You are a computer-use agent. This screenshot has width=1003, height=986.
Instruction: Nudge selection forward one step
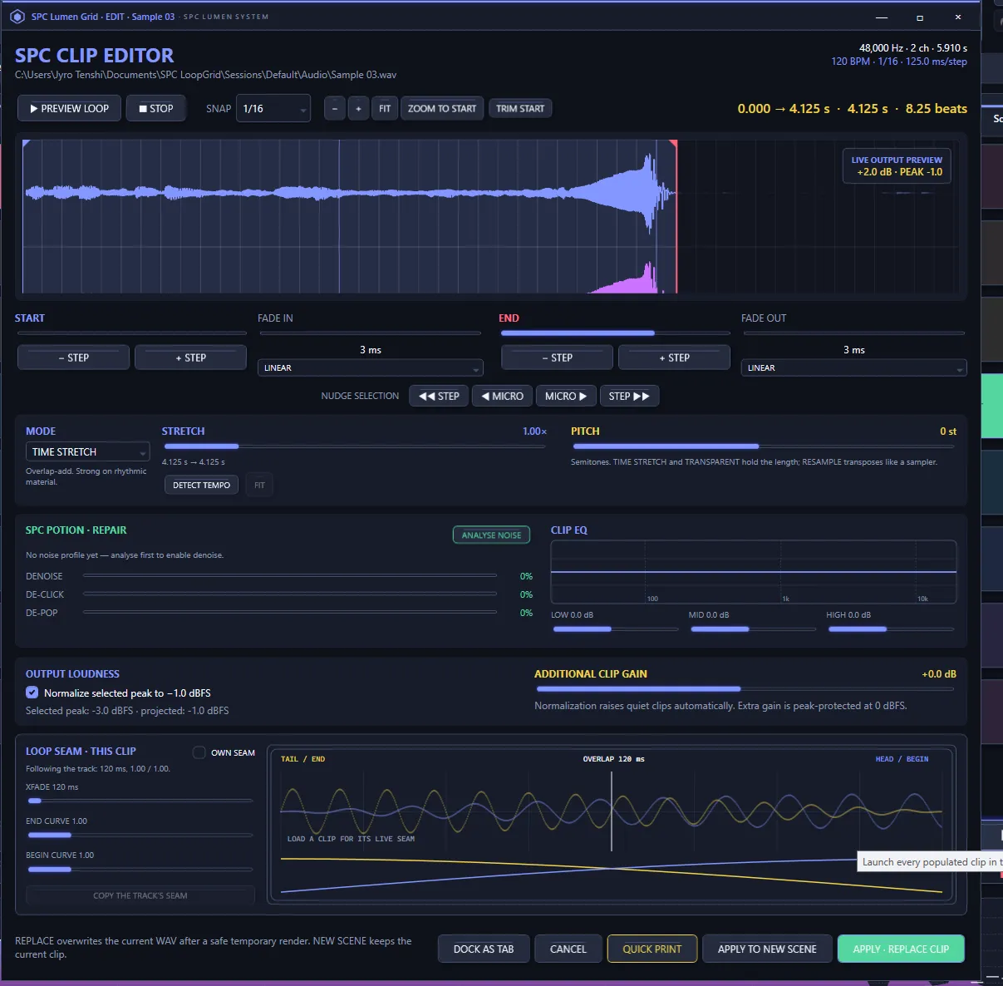click(x=629, y=396)
